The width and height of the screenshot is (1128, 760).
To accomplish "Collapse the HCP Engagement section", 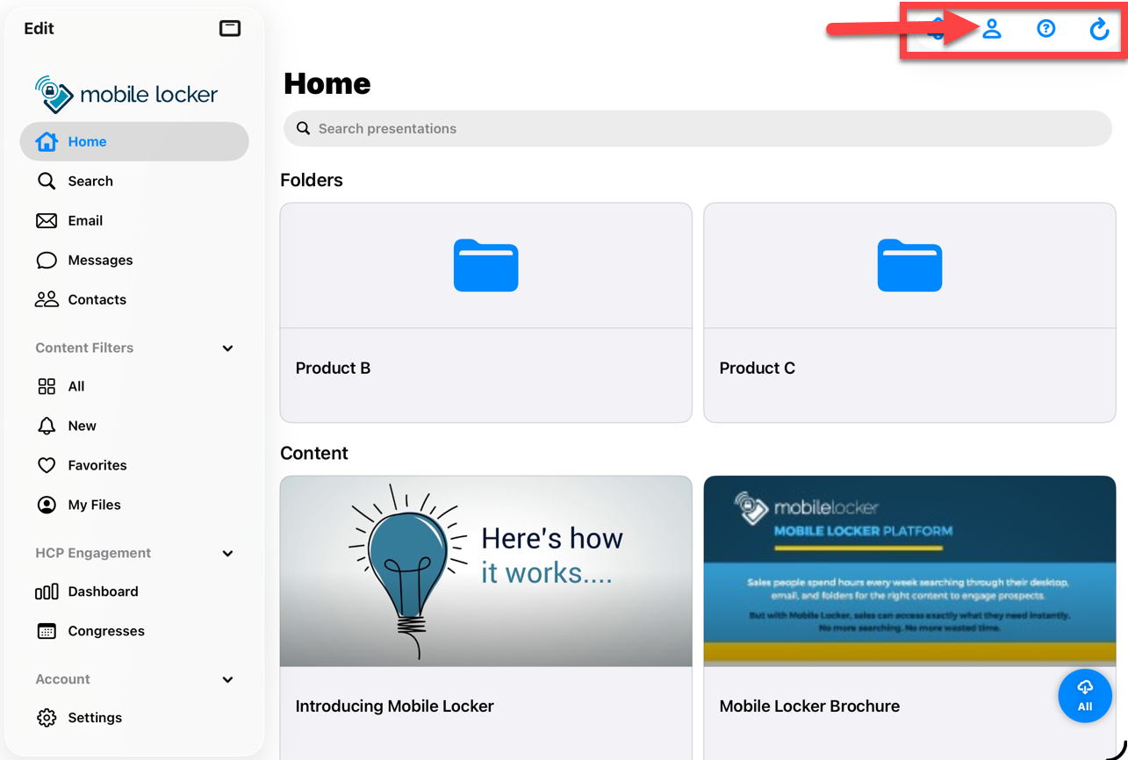I will pos(228,554).
